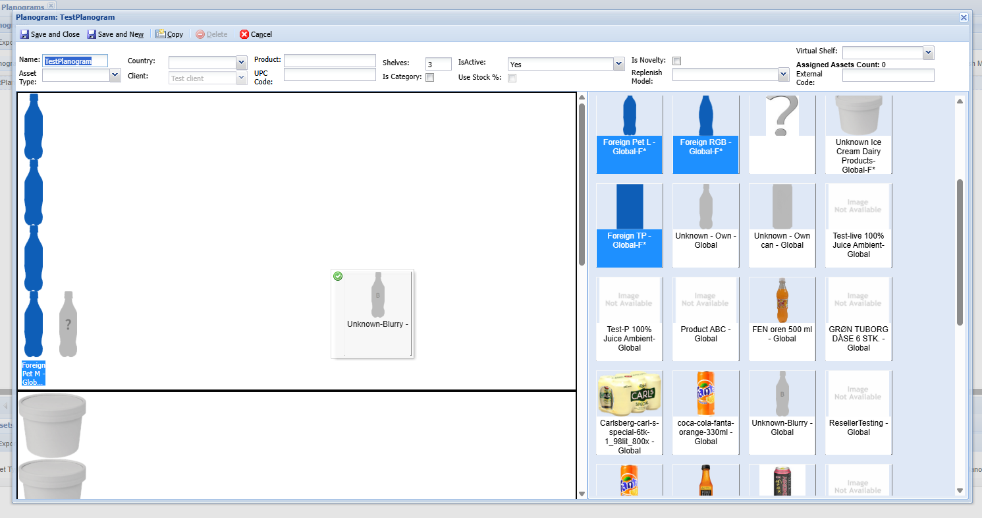Image resolution: width=982 pixels, height=518 pixels.
Task: Click the Save and New disk icon
Action: 92,34
